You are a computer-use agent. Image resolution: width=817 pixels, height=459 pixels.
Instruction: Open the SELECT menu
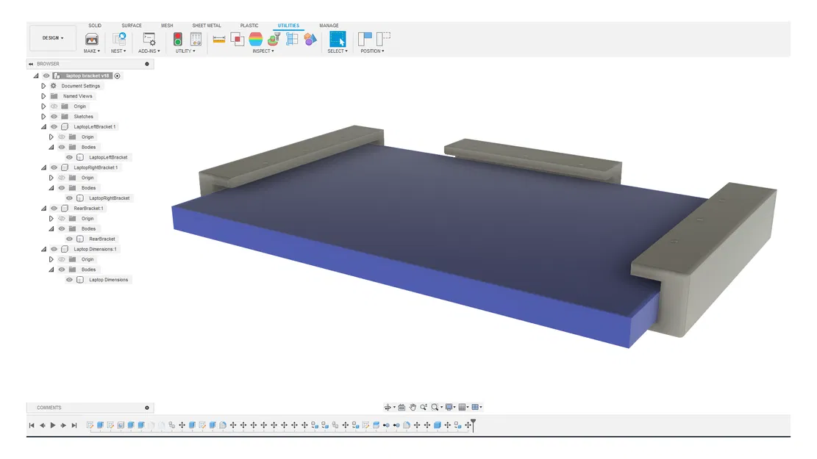click(338, 51)
